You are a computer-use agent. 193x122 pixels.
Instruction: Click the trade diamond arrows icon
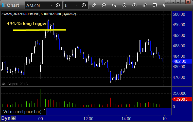point(145,5)
